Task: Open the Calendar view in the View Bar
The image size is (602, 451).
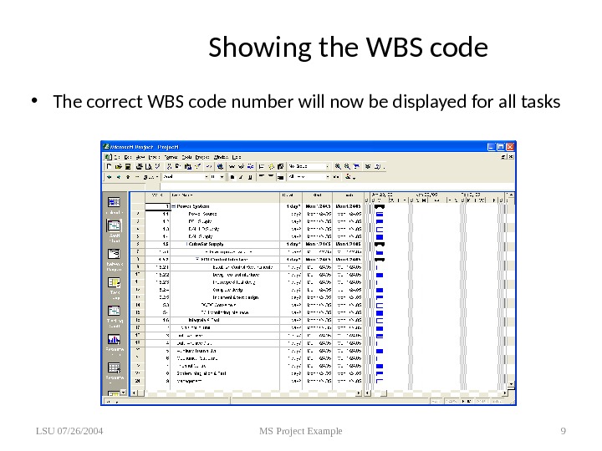Action: [114, 202]
